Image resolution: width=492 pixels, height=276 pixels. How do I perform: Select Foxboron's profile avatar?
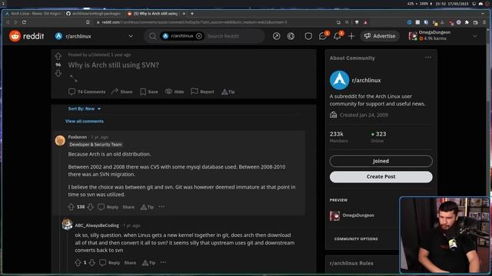[60, 140]
